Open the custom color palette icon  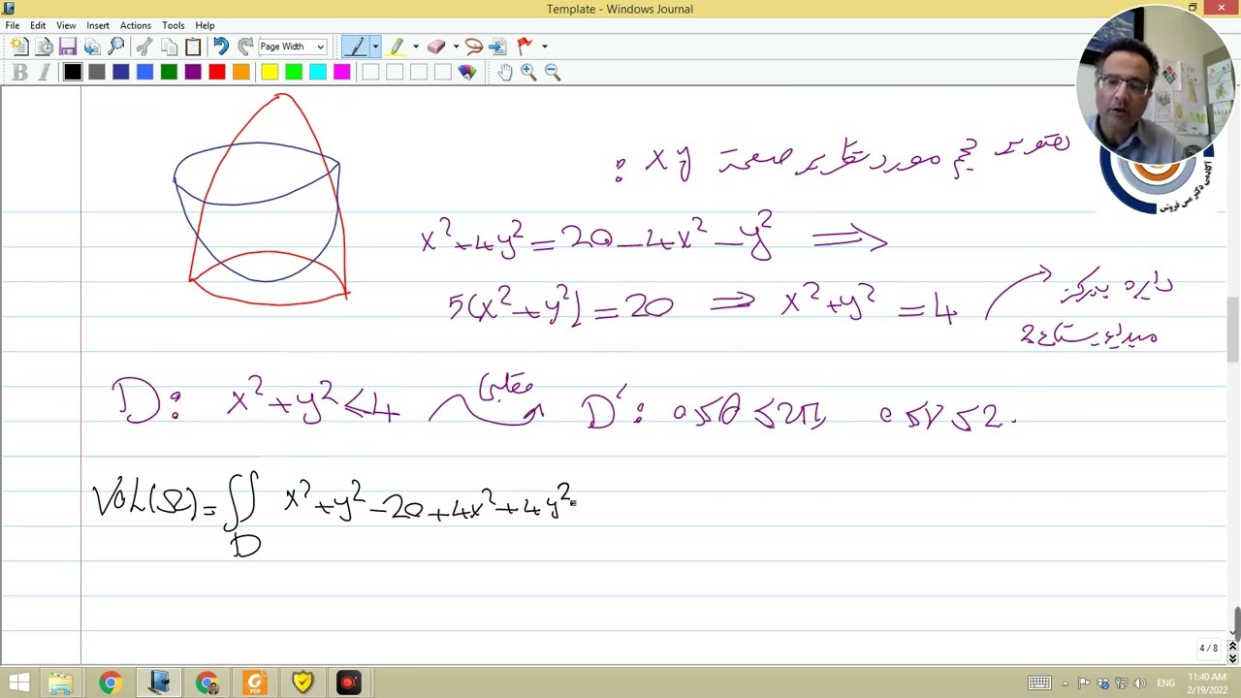(x=467, y=72)
